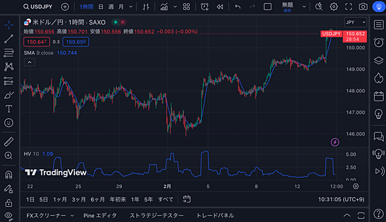Create an alert with the clock-plus icon
The image size is (386, 222).
[x=204, y=7]
